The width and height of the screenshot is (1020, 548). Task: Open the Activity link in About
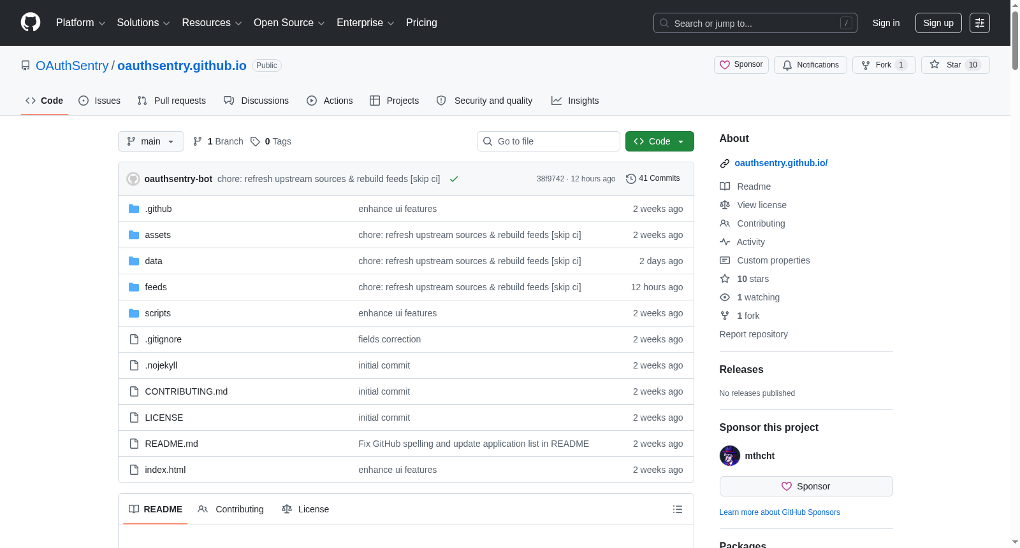pos(750,242)
